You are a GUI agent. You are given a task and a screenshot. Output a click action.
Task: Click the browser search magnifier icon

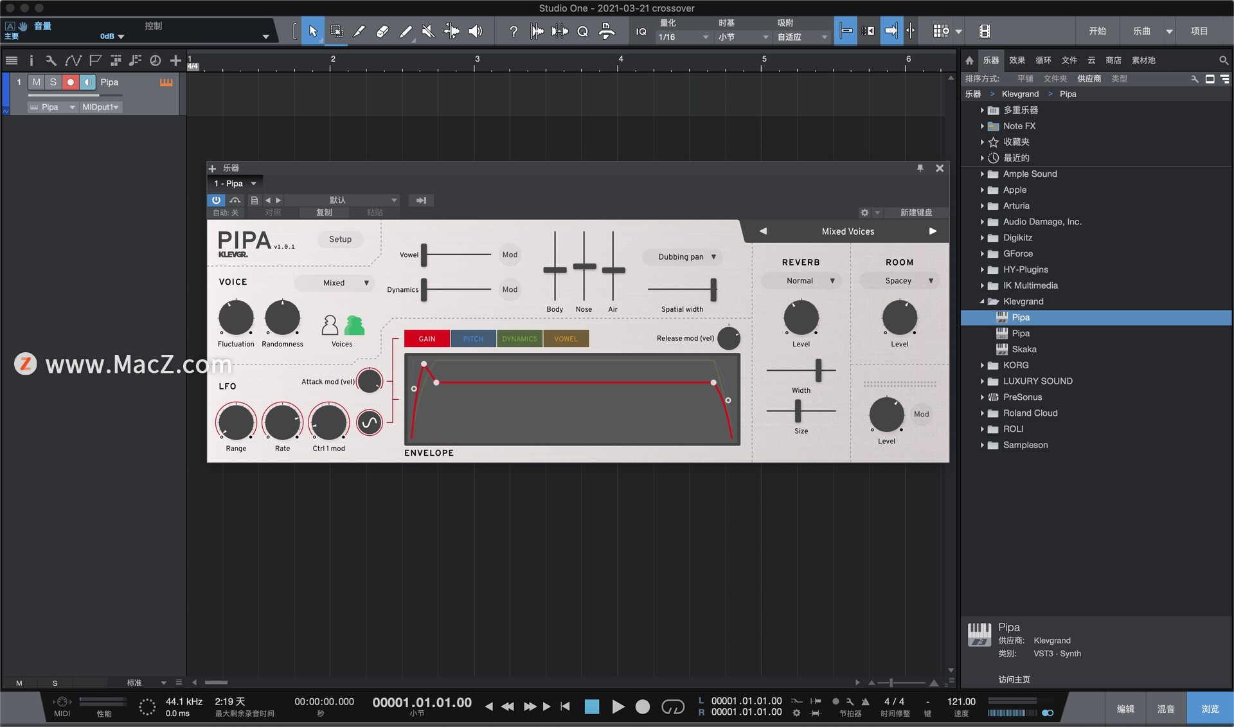click(x=1223, y=60)
